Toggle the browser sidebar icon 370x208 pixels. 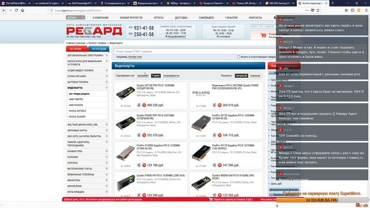click(353, 10)
